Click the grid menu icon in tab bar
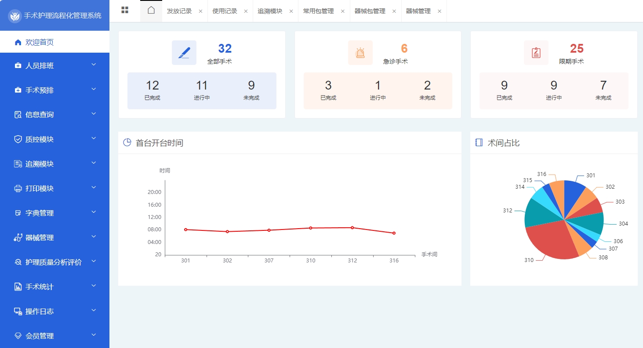 125,11
